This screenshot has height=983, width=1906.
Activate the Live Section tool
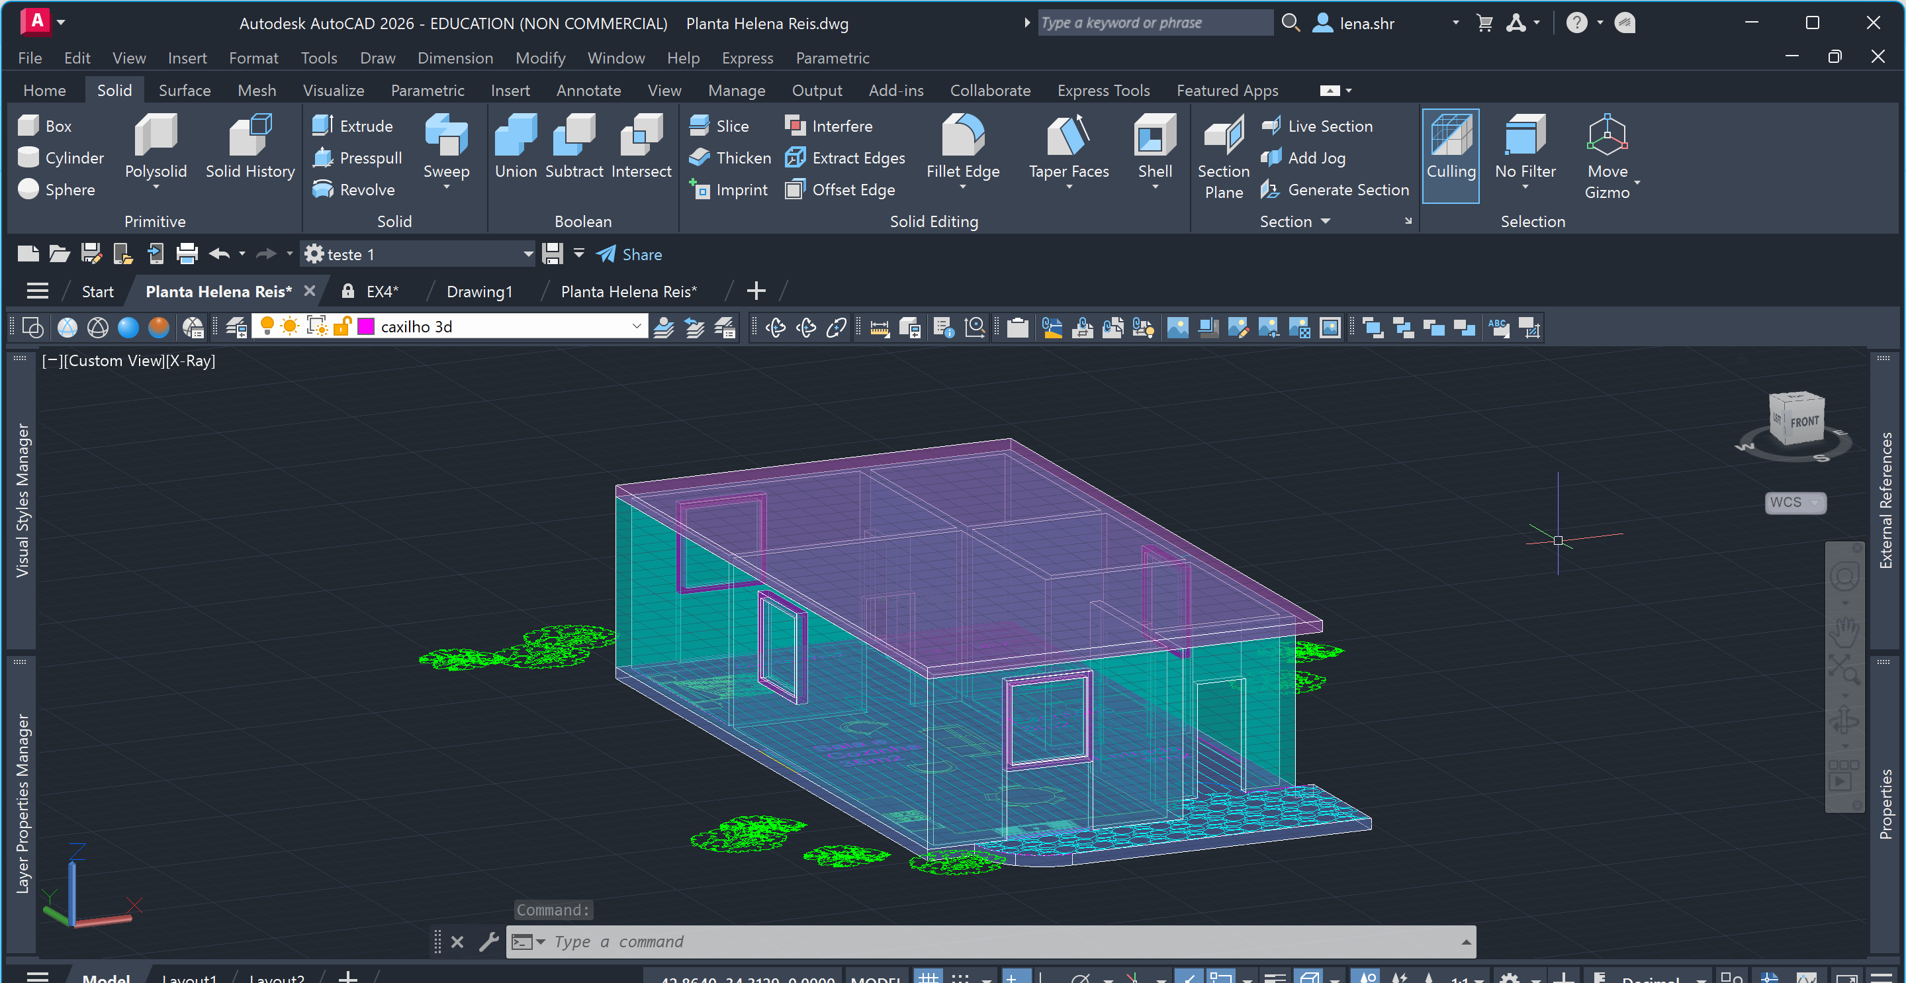tap(1317, 126)
